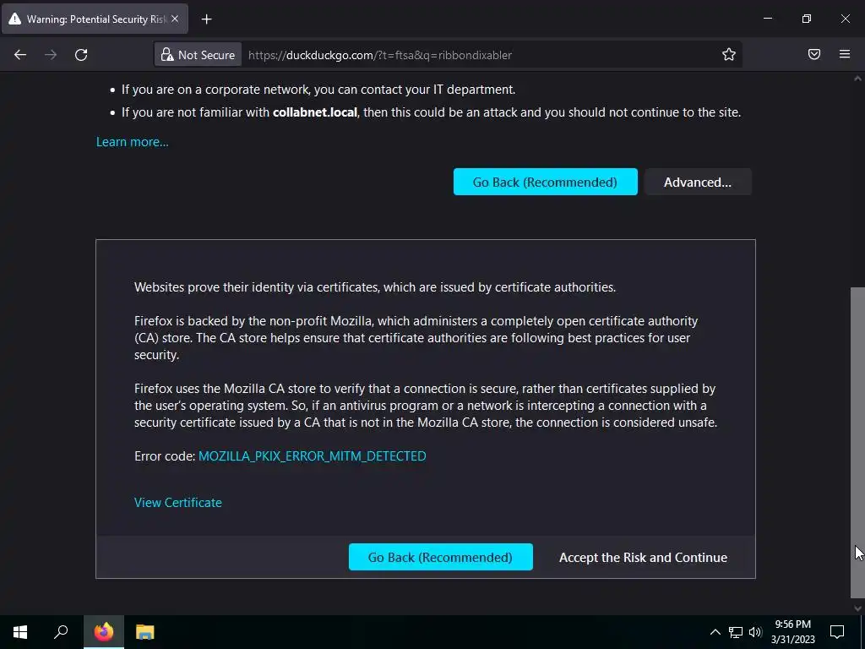
Task: Open the Not Secure lock site info
Action: click(x=198, y=55)
